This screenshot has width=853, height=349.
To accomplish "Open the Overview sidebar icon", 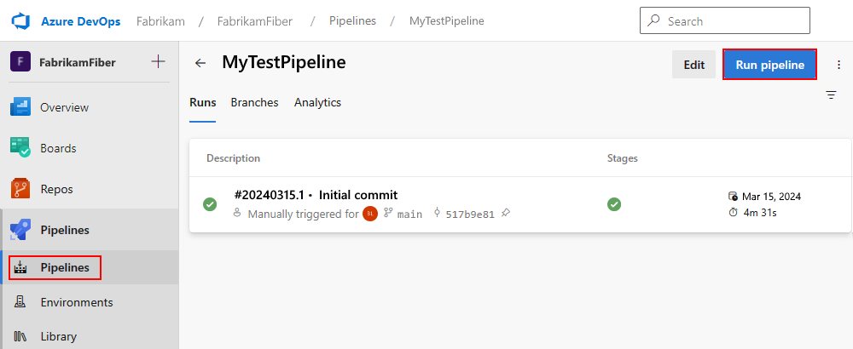I will coord(20,107).
